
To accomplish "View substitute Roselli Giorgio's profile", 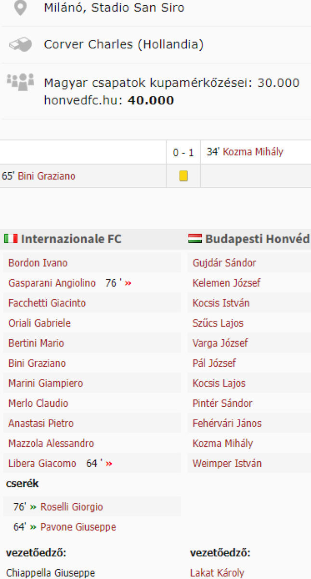I will (71, 507).
